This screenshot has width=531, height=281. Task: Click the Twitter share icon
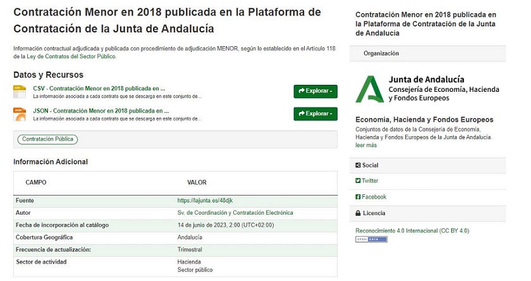coord(358,181)
